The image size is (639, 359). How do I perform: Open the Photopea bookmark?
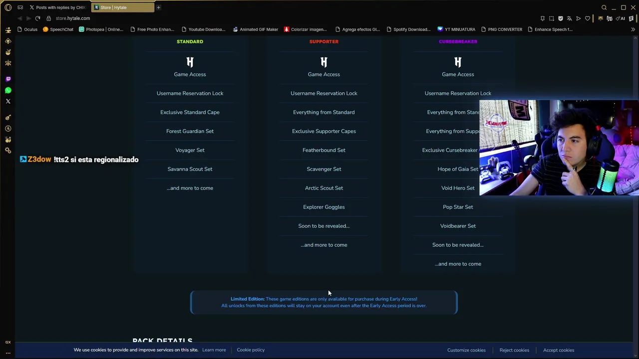pyautogui.click(x=101, y=29)
